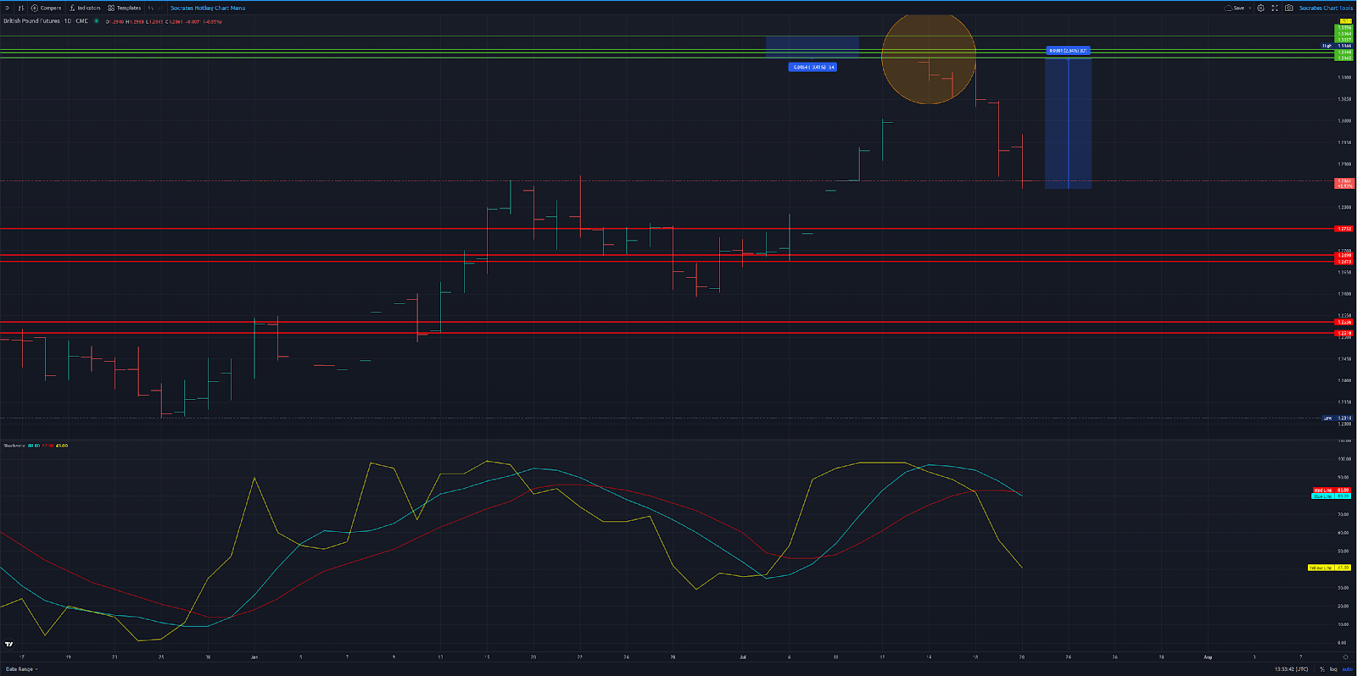Click the green market status dot
The image size is (1357, 676).
(x=96, y=21)
